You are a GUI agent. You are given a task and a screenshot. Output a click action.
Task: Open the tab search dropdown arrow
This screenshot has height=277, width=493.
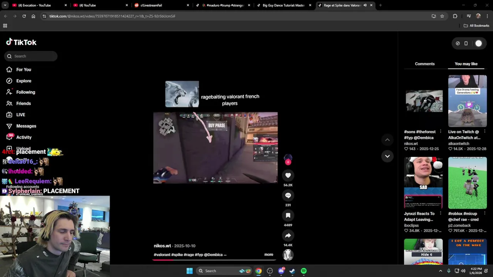pyautogui.click(x=5, y=5)
